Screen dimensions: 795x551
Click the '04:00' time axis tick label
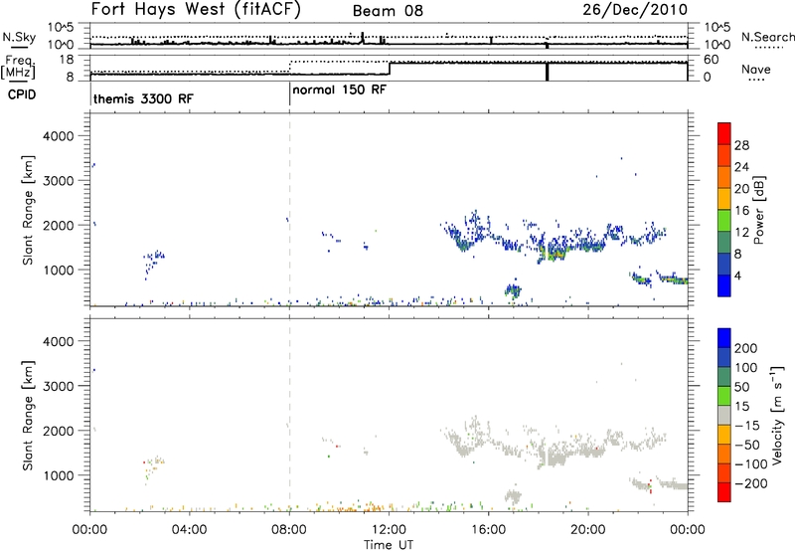(x=190, y=530)
